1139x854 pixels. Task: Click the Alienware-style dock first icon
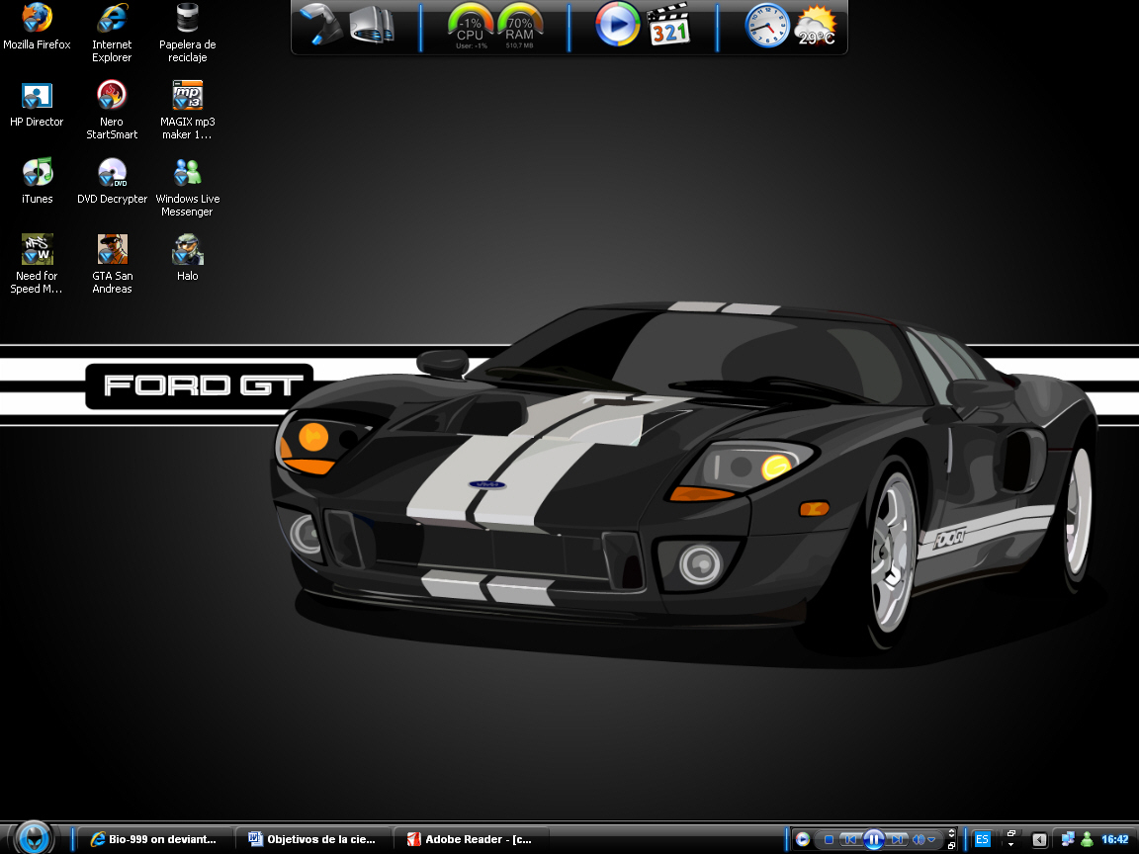(320, 24)
